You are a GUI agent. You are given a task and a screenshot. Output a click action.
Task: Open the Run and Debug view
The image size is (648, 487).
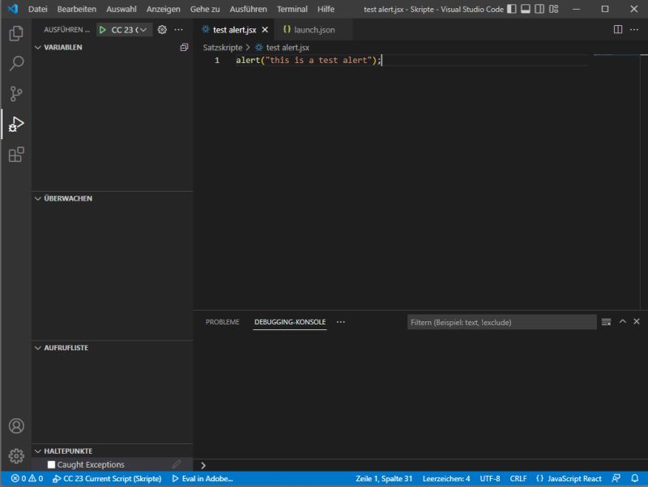coord(16,124)
